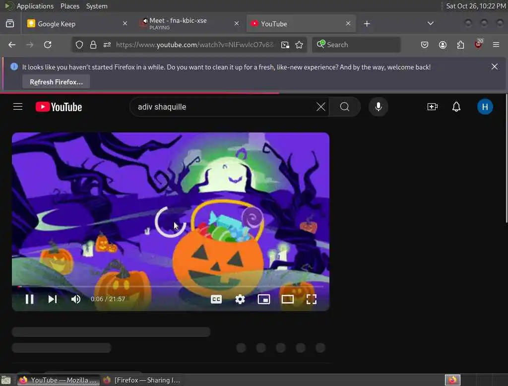
Task: Open the video settings gear
Action: 240,299
